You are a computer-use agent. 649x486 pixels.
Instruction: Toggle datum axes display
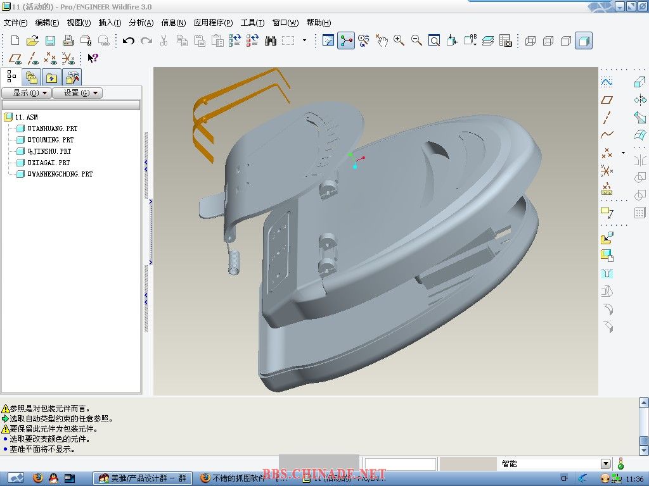[33, 58]
